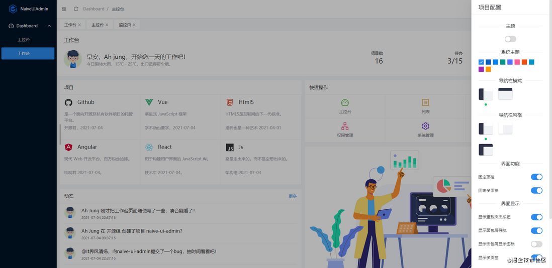Select the checked light-blue system theme swatch
Image resolution: width=552 pixels, height=268 pixels.
[x=481, y=62]
